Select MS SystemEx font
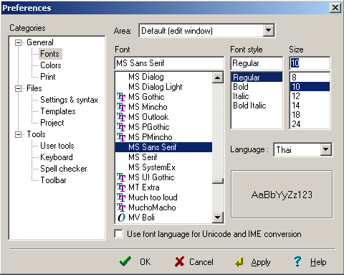The height and width of the screenshot is (275, 344). (x=152, y=167)
